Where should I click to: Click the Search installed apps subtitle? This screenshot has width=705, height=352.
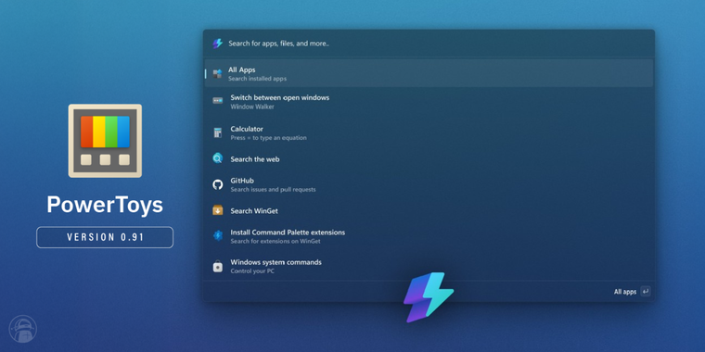tap(257, 79)
